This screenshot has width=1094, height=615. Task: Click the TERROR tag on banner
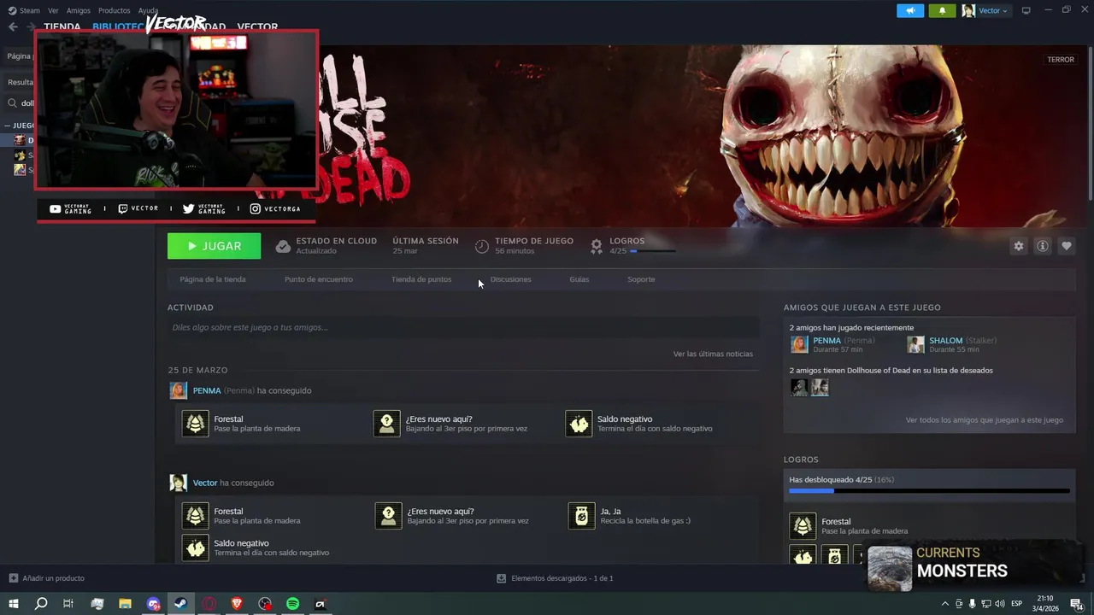pos(1061,60)
